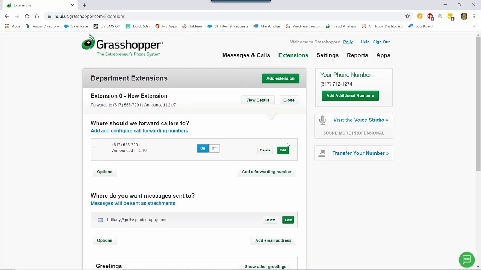Delete the brittany@pollysphotography.com email
481x270 pixels.
270,220
